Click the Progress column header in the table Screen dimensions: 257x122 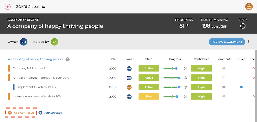click(175, 59)
